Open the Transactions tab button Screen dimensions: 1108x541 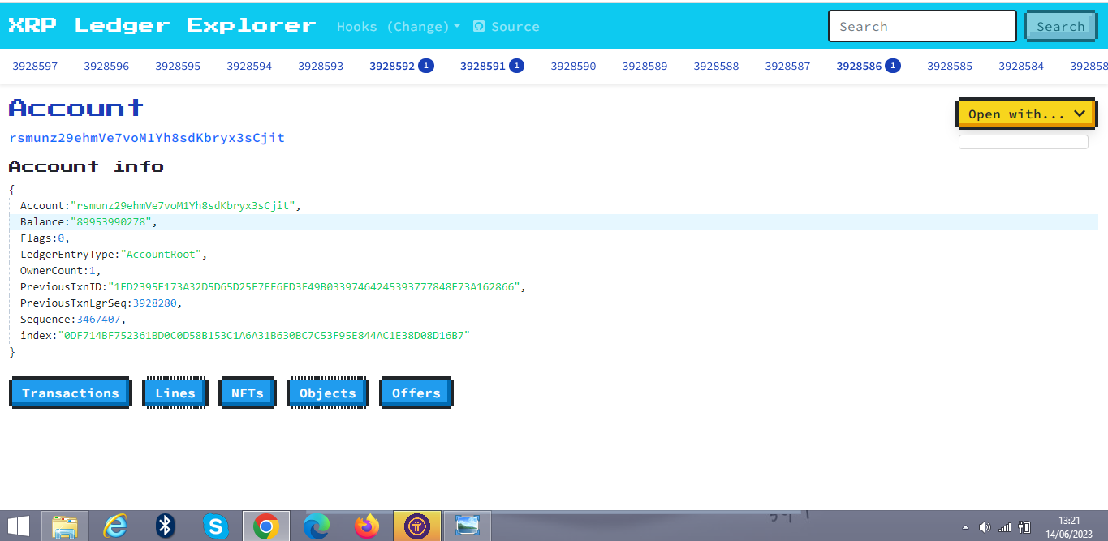(x=70, y=393)
